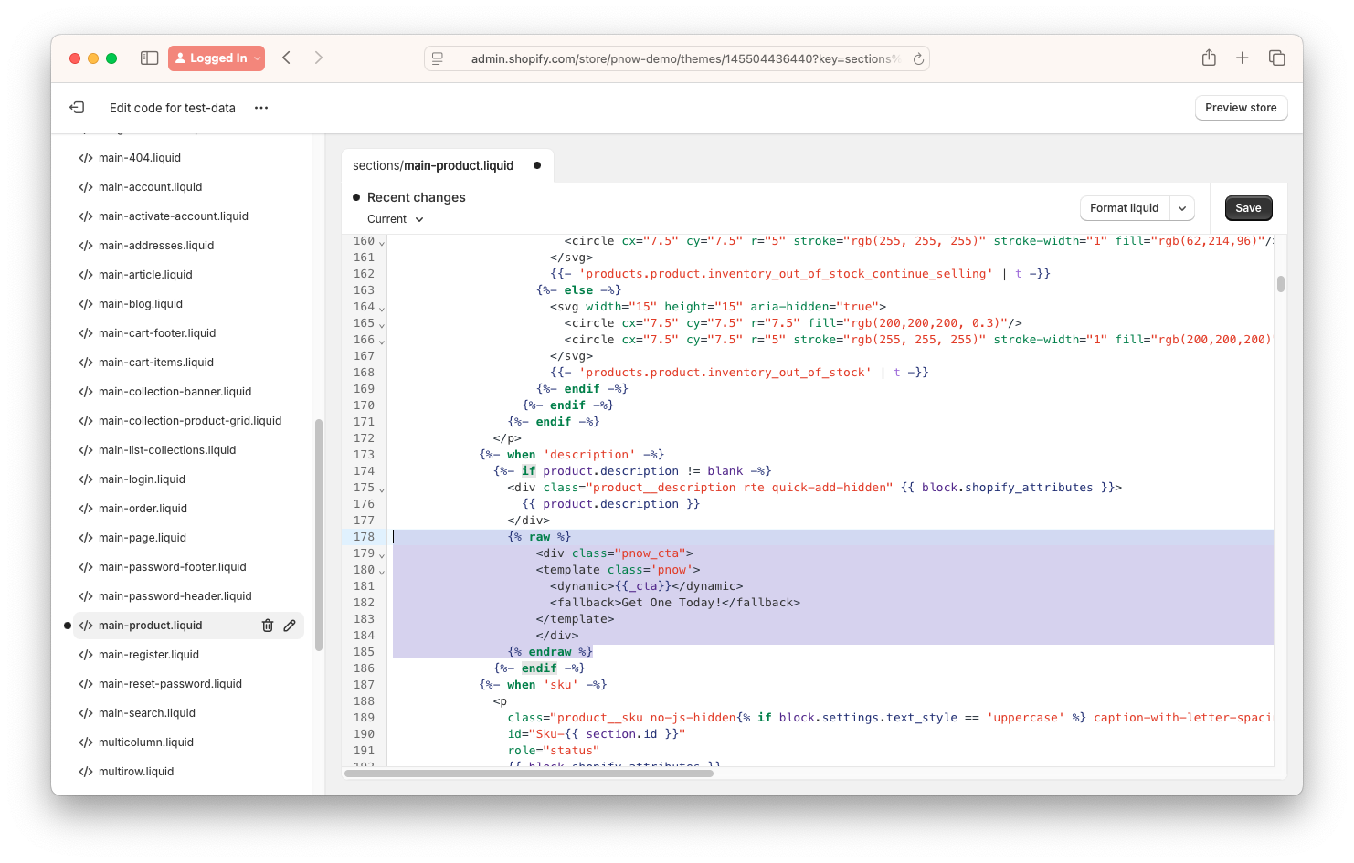Click the 'Edit code for test-data' title
The width and height of the screenshot is (1354, 863).
pos(173,108)
